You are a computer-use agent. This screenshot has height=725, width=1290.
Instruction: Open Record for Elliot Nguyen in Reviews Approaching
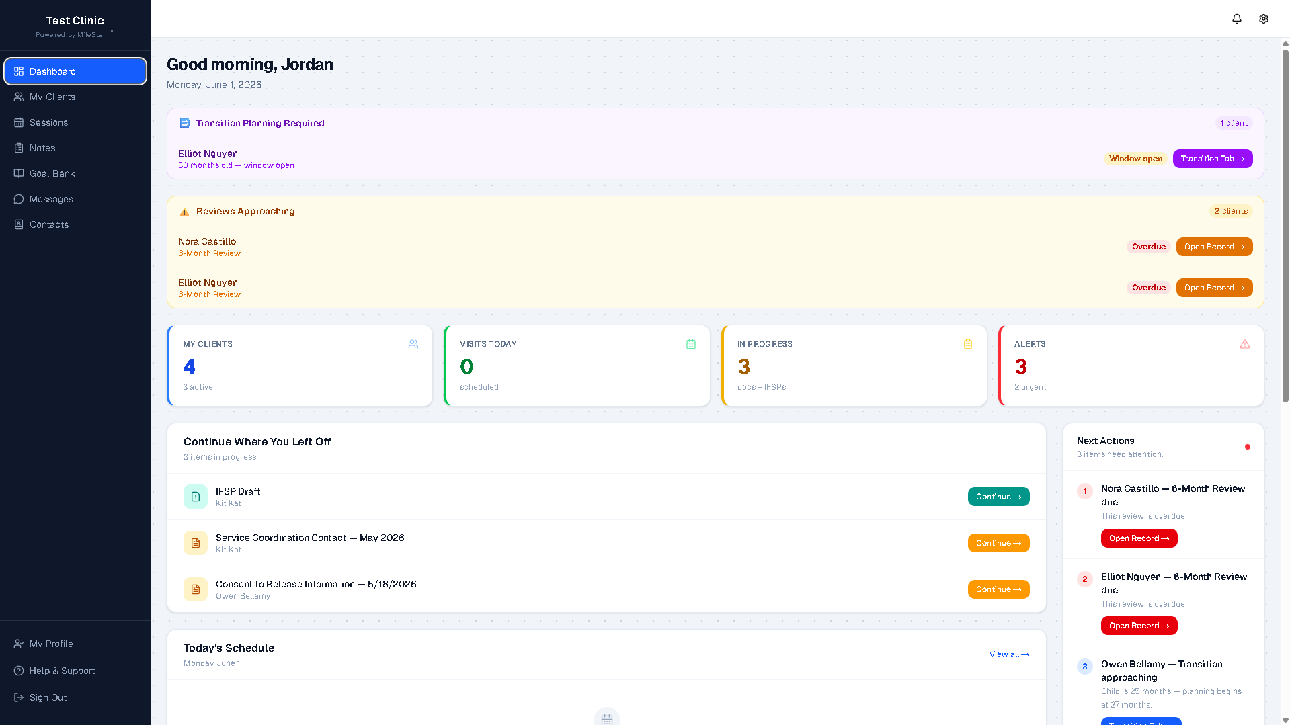click(x=1214, y=288)
